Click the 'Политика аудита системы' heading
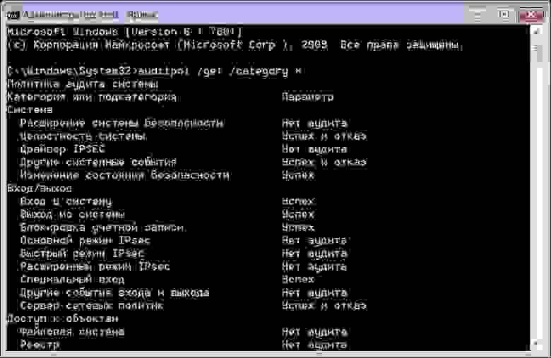Viewport: 551px width, 358px height. click(83, 84)
